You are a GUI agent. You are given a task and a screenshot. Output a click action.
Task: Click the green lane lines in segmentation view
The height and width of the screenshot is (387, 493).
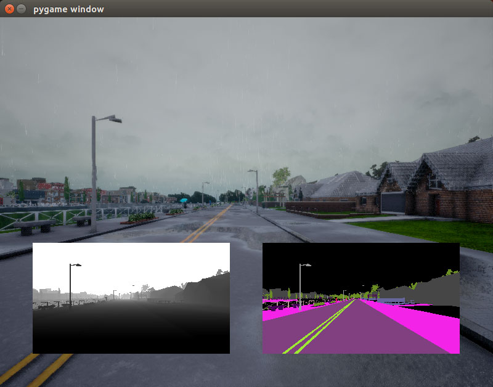[x=317, y=328]
